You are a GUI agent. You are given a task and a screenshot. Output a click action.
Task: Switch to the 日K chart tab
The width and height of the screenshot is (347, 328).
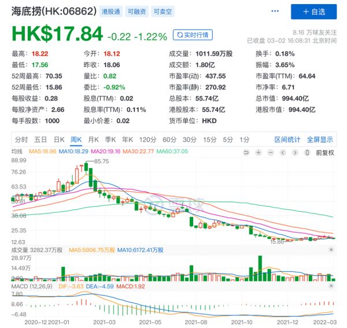59,139
